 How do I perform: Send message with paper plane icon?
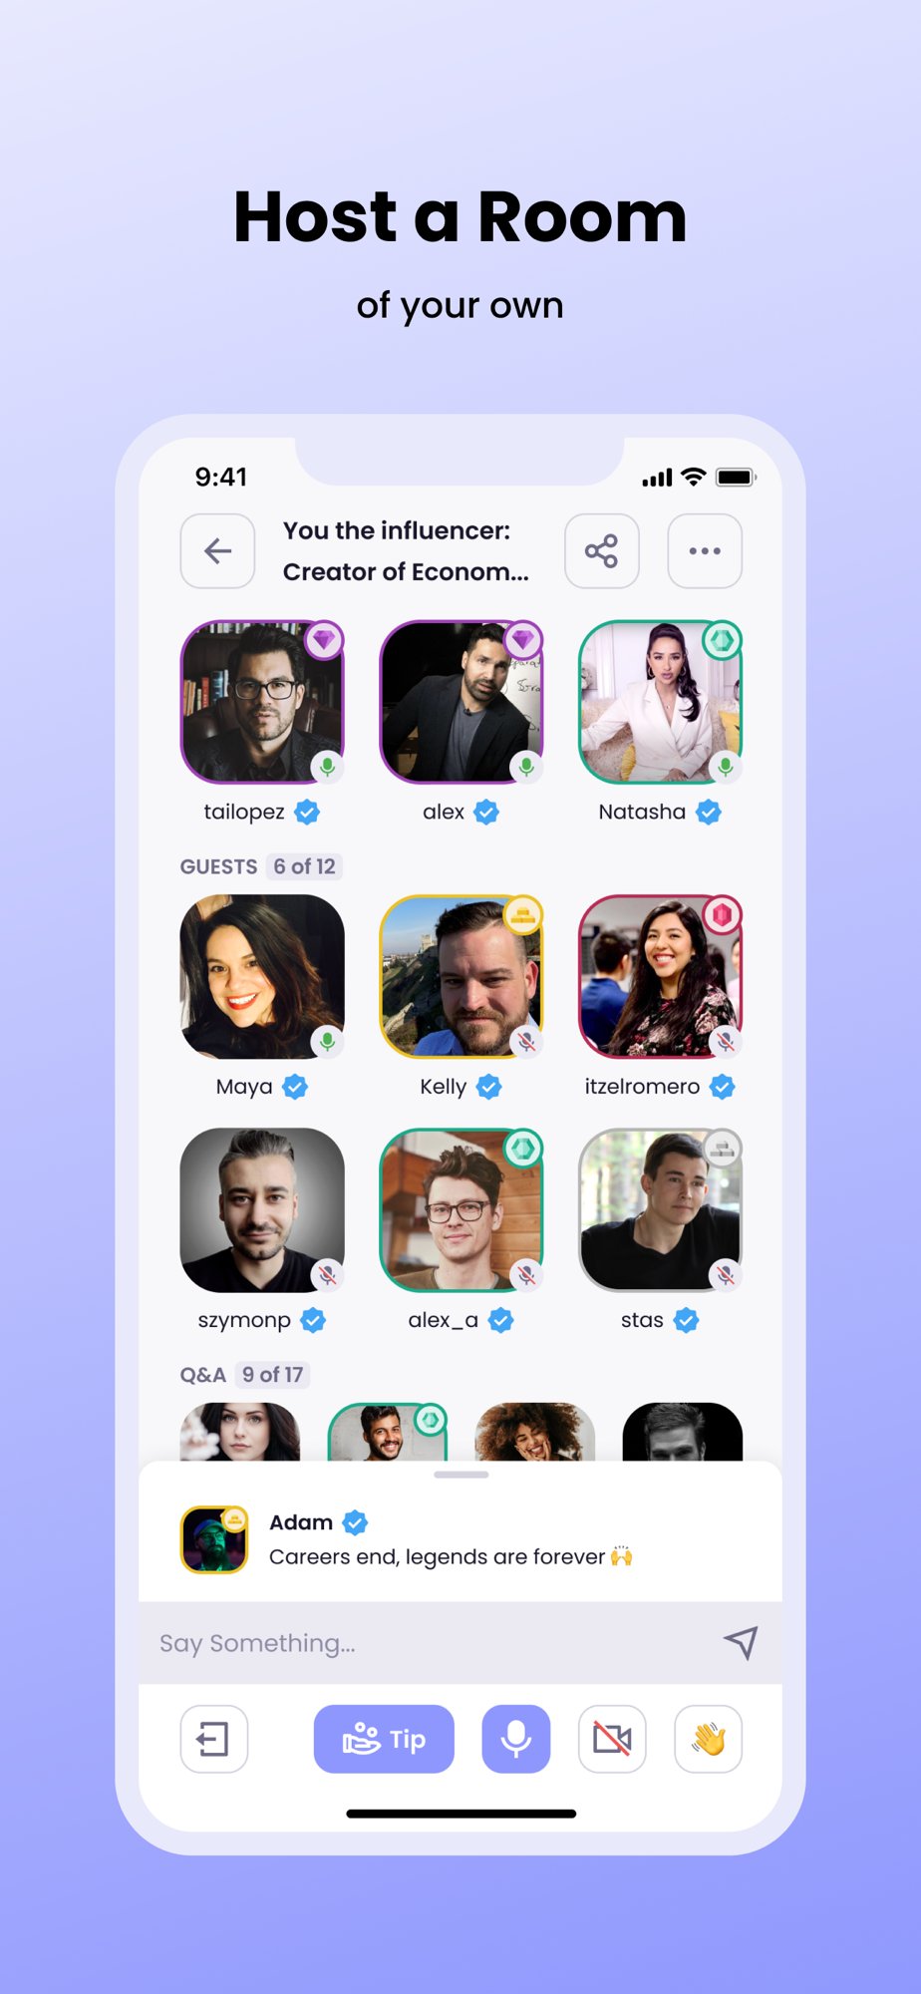[741, 1642]
